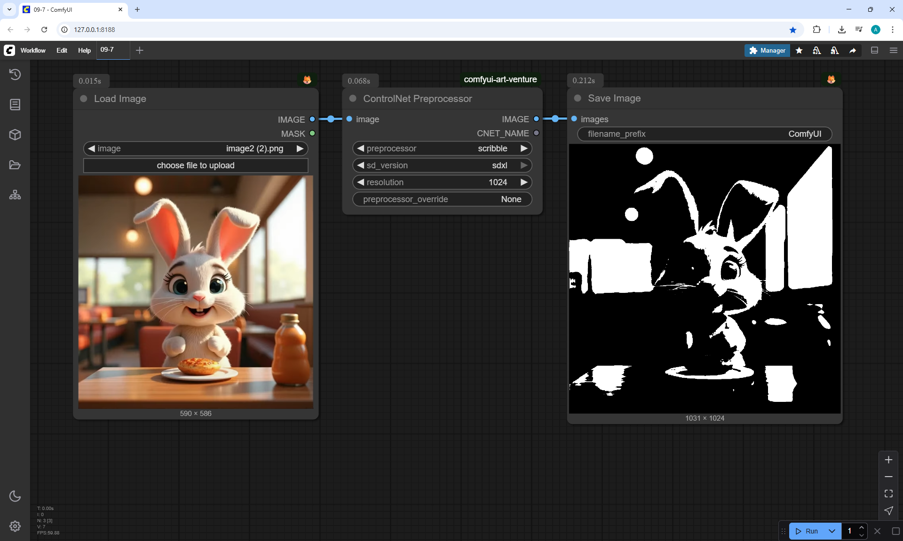
Task: Expand the Run button dropdown arrow
Action: tap(832, 531)
